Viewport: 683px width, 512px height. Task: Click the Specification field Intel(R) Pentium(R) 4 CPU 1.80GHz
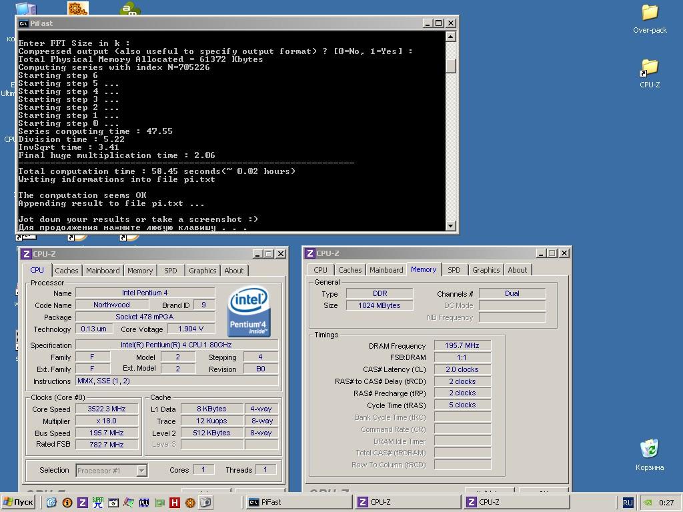(x=176, y=345)
